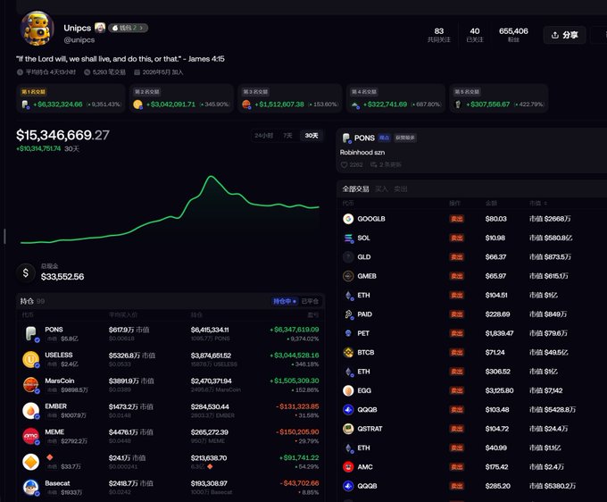Click the token icon in 第5名交易 card
Image resolution: width=607 pixels, height=502 pixels.
458,105
